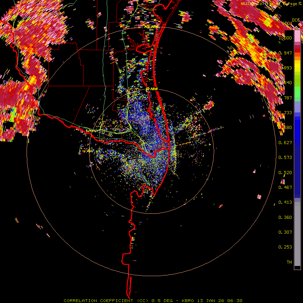Click the 0.307 scale value
The image size is (303, 303).
[285, 232]
